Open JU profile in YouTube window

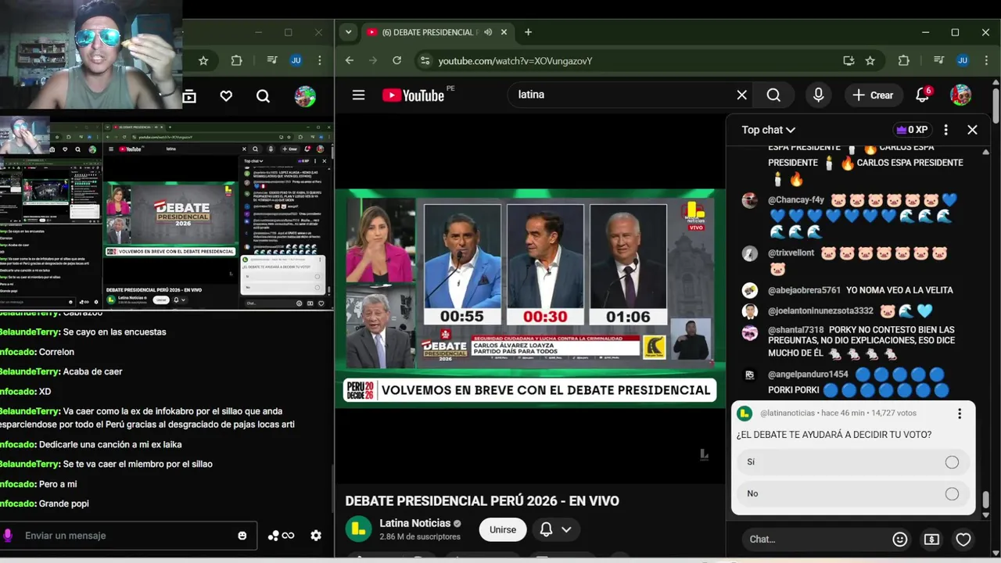coord(963,60)
